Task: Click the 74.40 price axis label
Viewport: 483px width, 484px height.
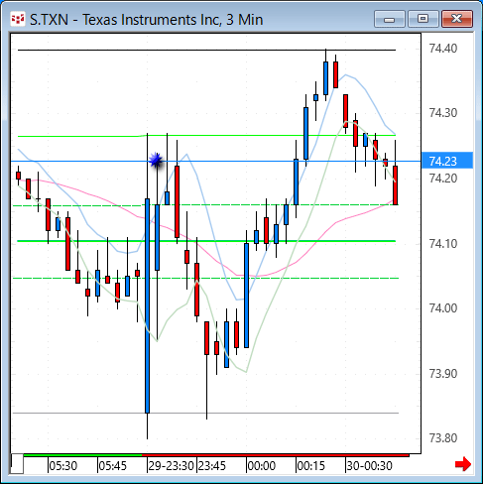Action: (x=443, y=49)
